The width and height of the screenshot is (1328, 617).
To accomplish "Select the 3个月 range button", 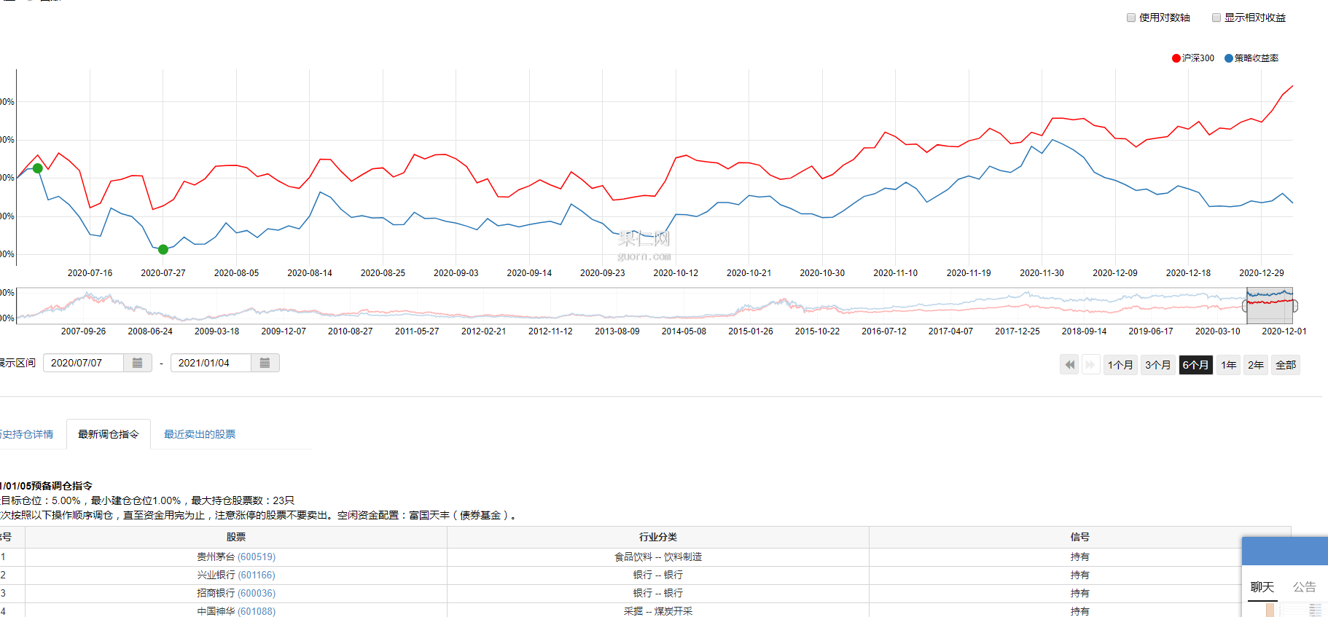I will tap(1157, 365).
